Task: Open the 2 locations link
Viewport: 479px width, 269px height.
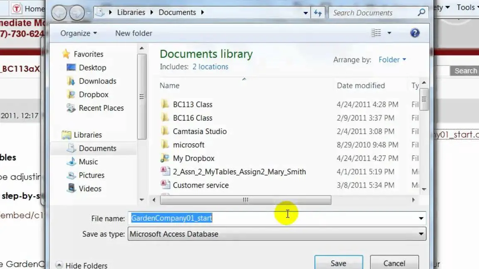Action: pos(210,67)
